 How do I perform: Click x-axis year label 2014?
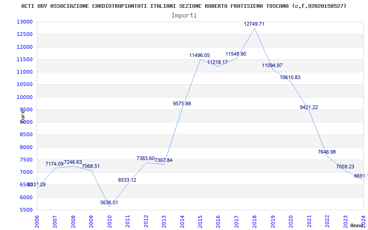coord(182,222)
